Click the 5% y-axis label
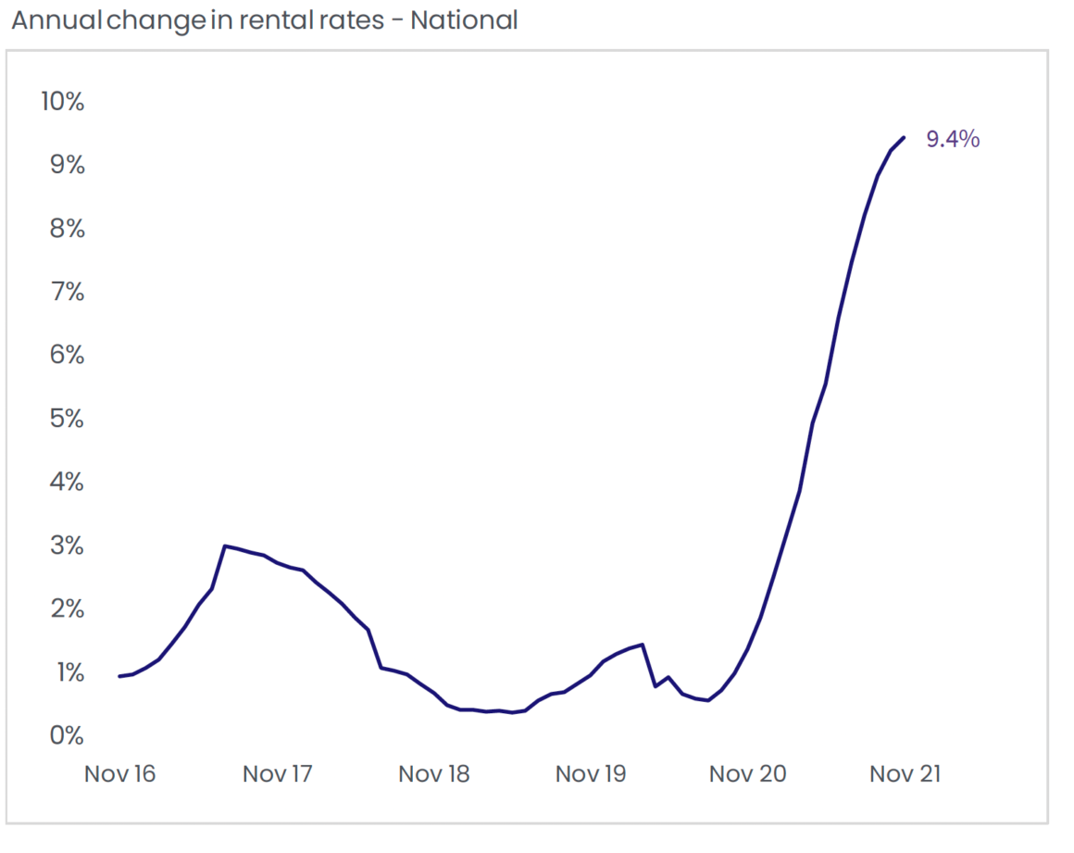 pos(66,420)
